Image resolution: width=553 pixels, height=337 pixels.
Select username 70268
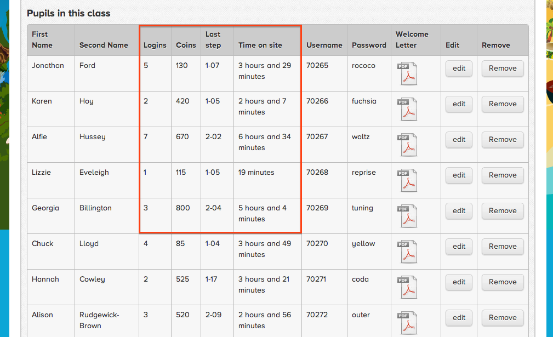tap(317, 173)
